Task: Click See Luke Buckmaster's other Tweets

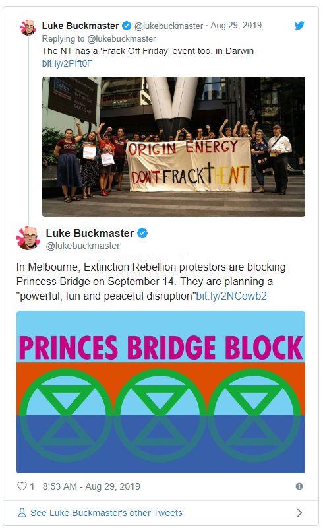Action: [x=106, y=513]
